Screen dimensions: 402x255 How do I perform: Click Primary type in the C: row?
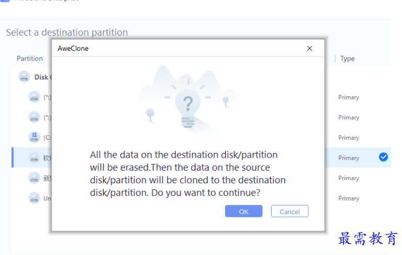tap(349, 138)
